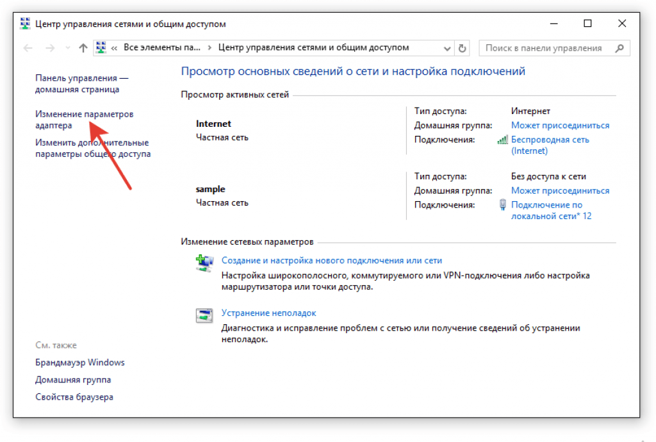Refresh the control panel page
Viewport: 656px width, 442px height.
[462, 49]
